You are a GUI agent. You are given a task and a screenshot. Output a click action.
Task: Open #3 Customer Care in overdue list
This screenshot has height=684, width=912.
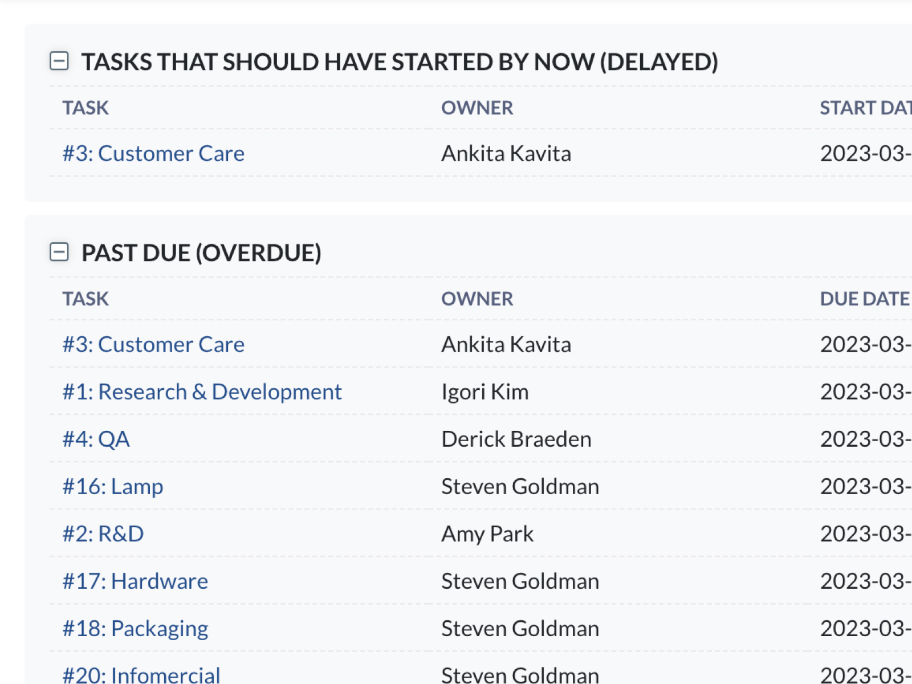click(153, 344)
